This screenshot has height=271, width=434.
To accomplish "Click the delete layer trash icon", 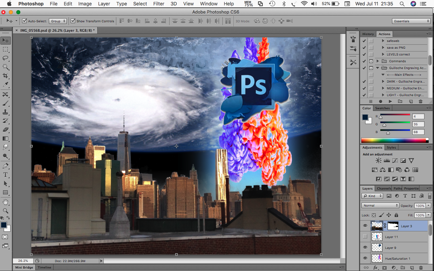I will click(x=421, y=268).
